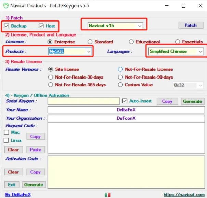Open the By DeltaFoX link
207x198 pixels.
click(x=18, y=195)
